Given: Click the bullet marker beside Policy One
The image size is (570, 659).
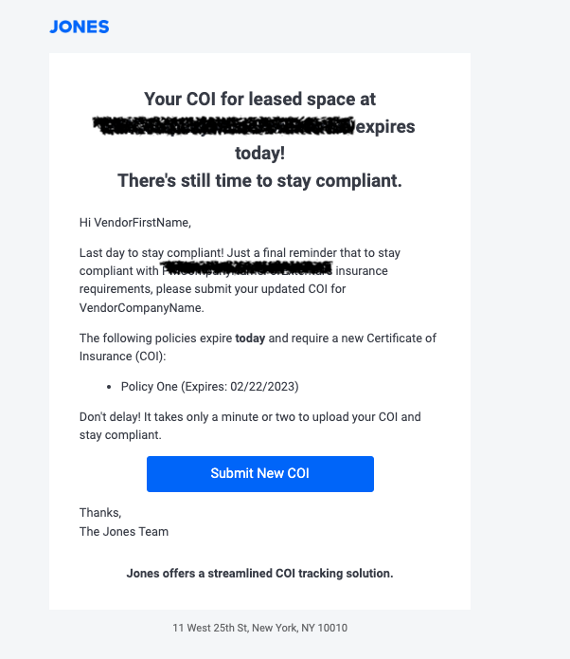Looking at the screenshot, I should tap(112, 387).
